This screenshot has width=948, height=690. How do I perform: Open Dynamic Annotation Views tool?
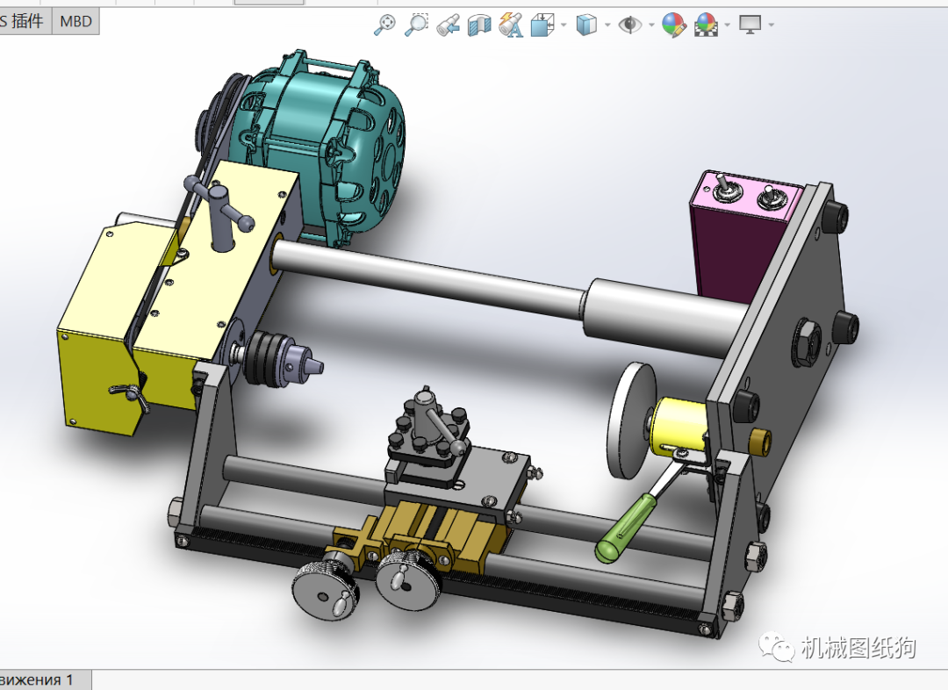coord(510,25)
